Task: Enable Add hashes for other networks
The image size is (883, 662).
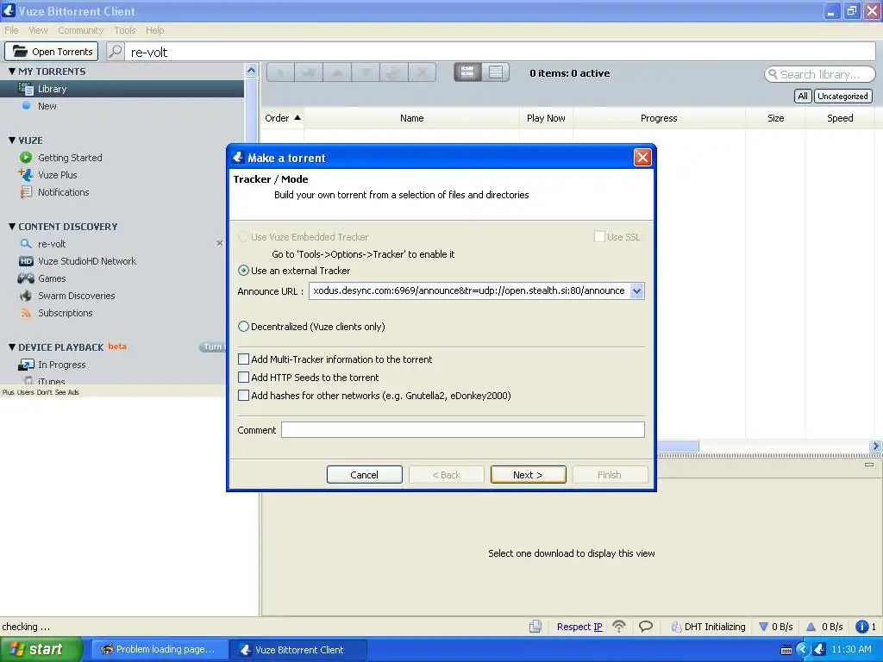Action: pyautogui.click(x=243, y=395)
